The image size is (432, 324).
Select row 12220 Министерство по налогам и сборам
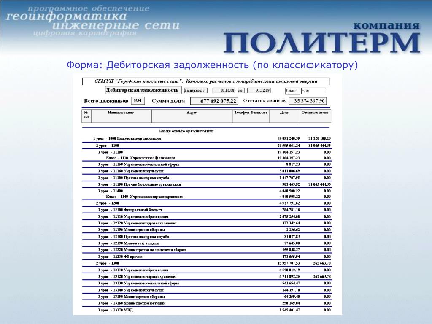click(x=207, y=250)
